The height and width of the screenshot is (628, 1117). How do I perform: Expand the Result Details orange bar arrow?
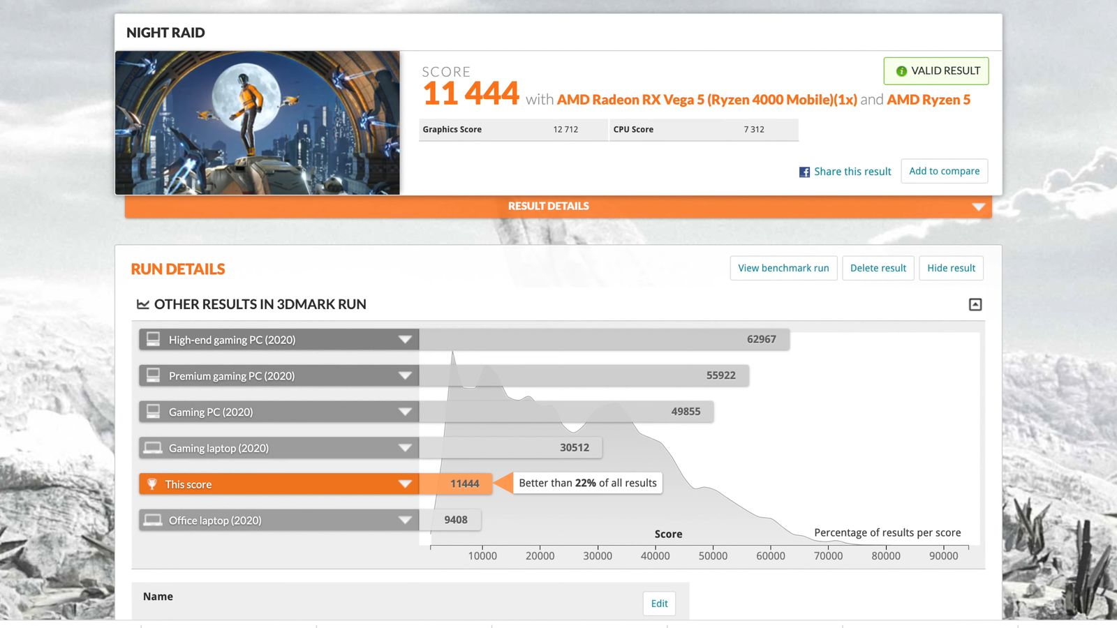(x=979, y=207)
